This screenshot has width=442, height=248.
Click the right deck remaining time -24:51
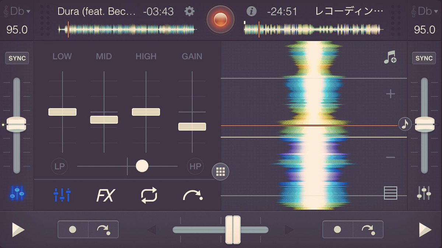pyautogui.click(x=282, y=11)
